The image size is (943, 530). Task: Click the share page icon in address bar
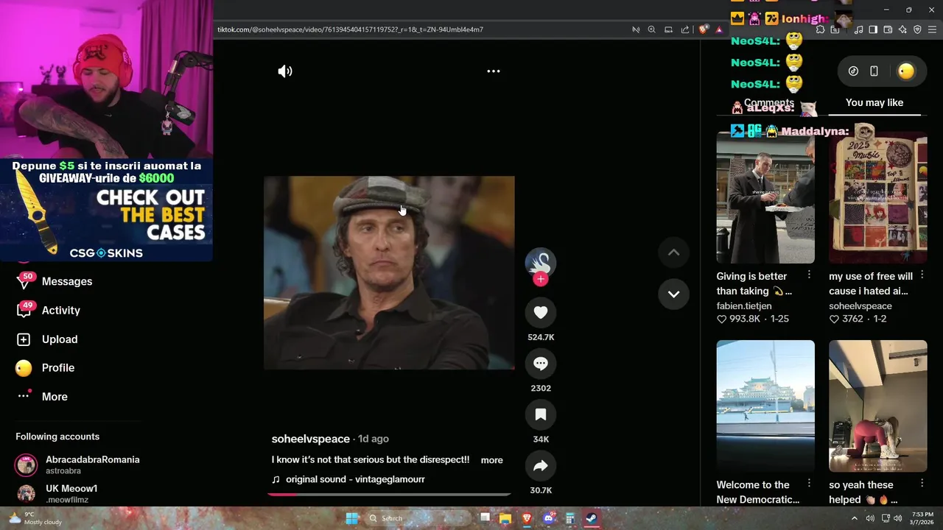pyautogui.click(x=685, y=29)
